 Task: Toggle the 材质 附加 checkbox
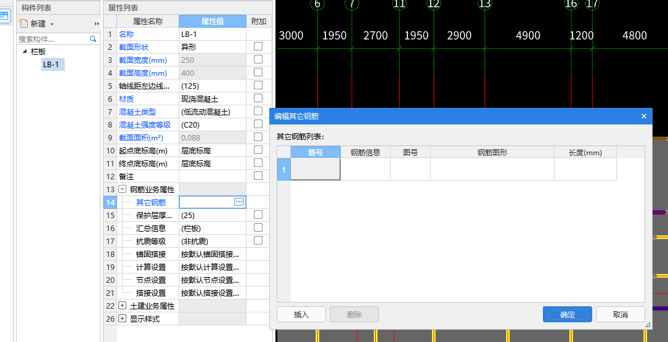[258, 98]
